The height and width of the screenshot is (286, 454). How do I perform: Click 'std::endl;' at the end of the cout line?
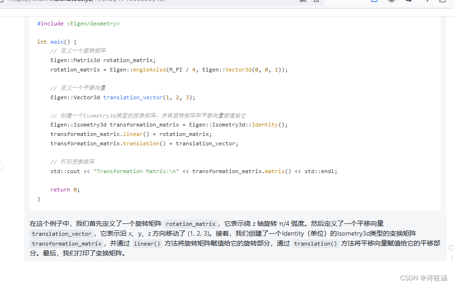click(x=321, y=171)
